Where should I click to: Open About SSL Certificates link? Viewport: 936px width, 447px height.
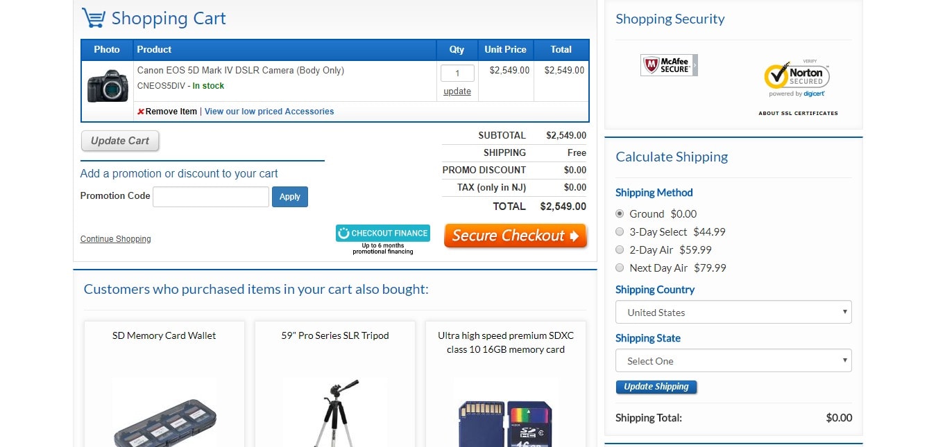point(798,113)
